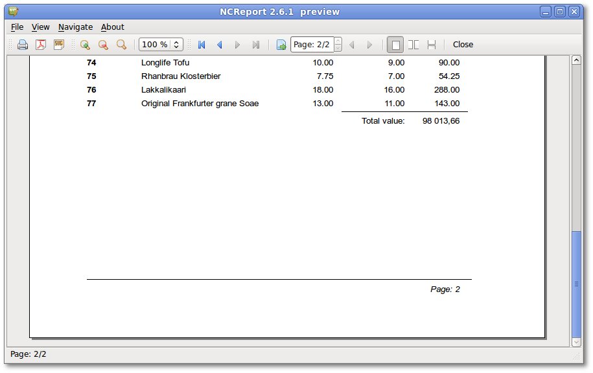Click the go-to-page icon beside the page field
This screenshot has height=373, width=593.
point(281,45)
